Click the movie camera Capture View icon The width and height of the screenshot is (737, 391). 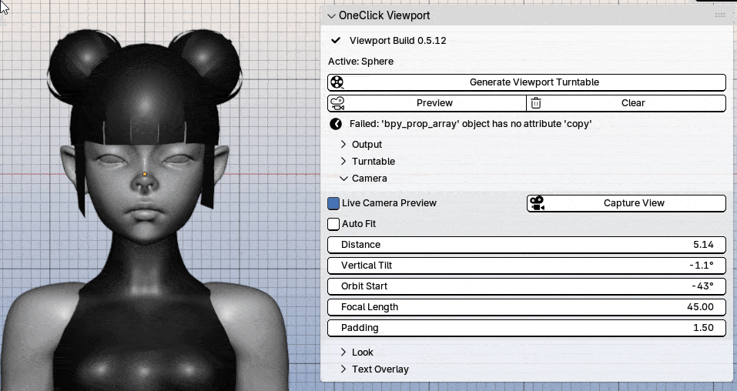[538, 203]
